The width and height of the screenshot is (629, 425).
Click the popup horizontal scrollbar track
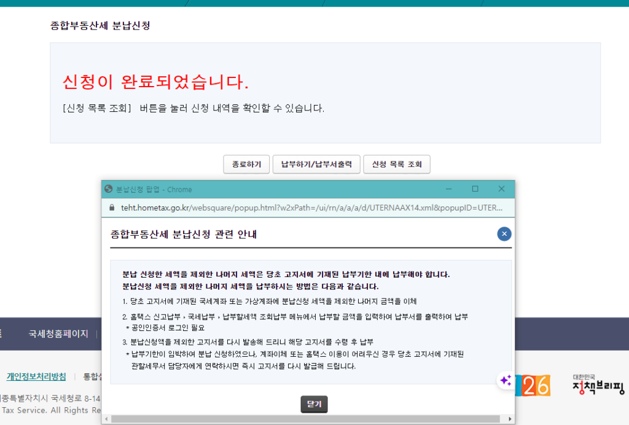307,419
